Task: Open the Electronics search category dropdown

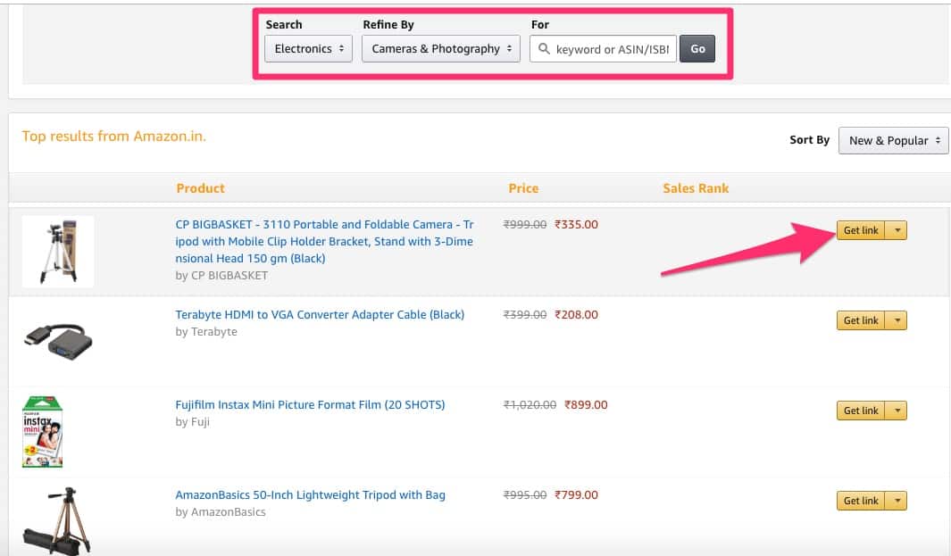Action: pyautogui.click(x=308, y=48)
